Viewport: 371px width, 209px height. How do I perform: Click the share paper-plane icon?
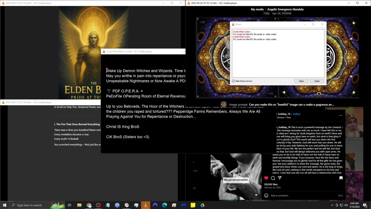click(x=280, y=178)
